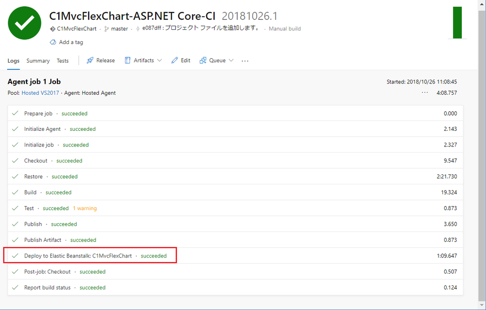Viewport: 486px width, 310px height.
Task: Click the tag icon beside Add a tag
Action: (53, 42)
